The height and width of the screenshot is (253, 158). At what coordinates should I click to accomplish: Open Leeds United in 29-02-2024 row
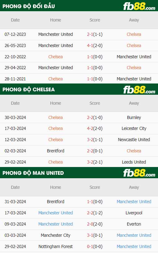[134, 162]
